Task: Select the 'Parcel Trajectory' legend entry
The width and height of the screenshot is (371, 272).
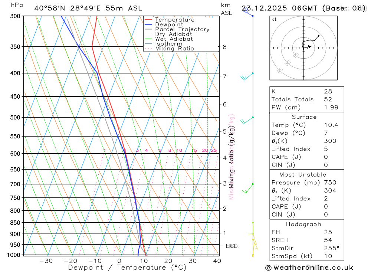Action: click(182, 29)
